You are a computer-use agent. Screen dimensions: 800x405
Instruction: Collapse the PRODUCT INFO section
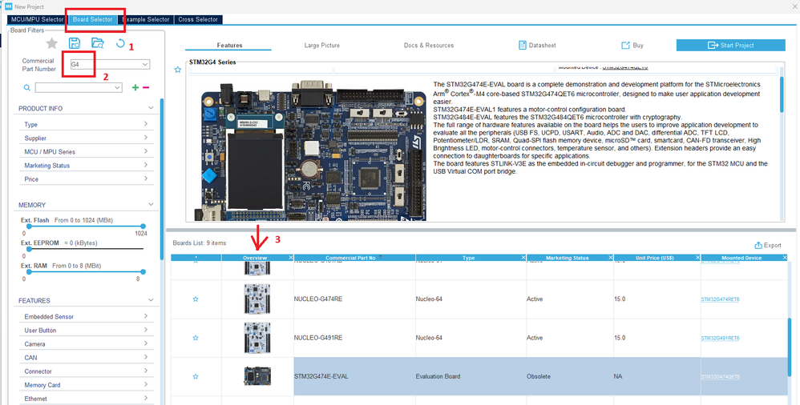click(x=151, y=108)
